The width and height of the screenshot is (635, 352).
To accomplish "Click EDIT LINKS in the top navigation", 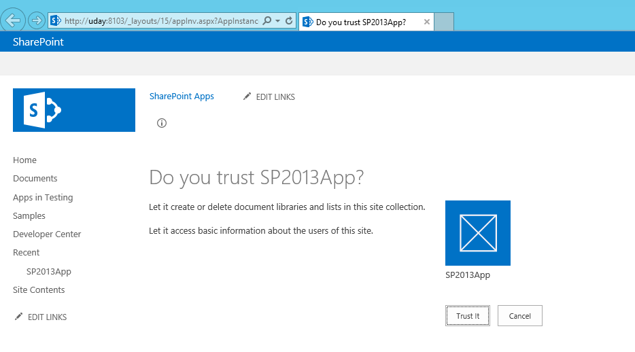I will (275, 97).
